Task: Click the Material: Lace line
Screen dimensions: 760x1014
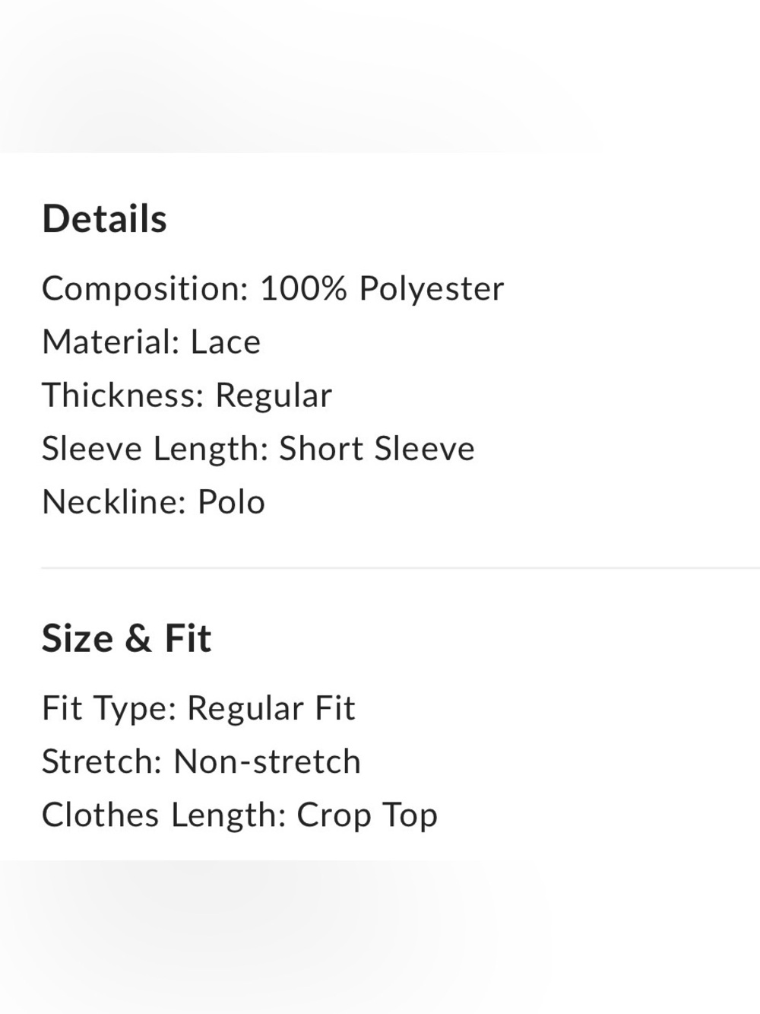Action: (151, 342)
